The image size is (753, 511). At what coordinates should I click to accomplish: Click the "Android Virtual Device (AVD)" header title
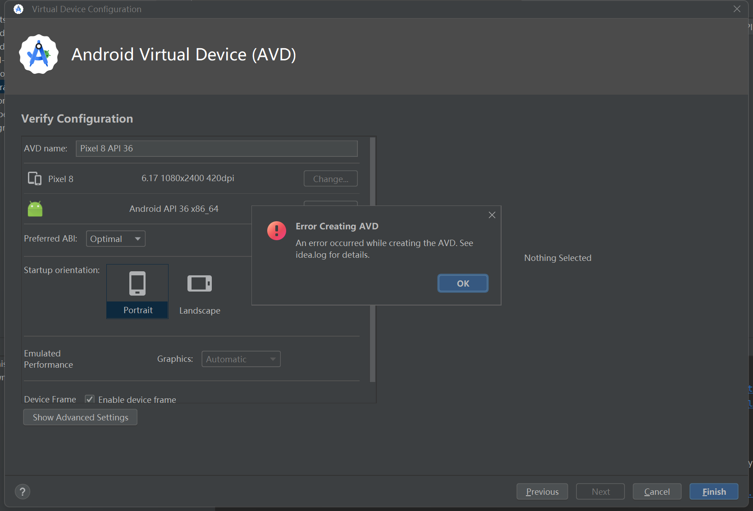click(x=184, y=55)
